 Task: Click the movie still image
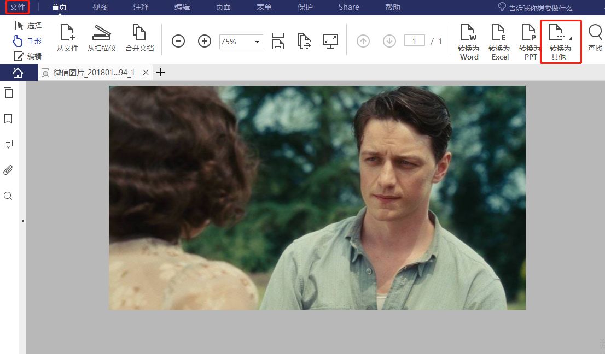(317, 198)
